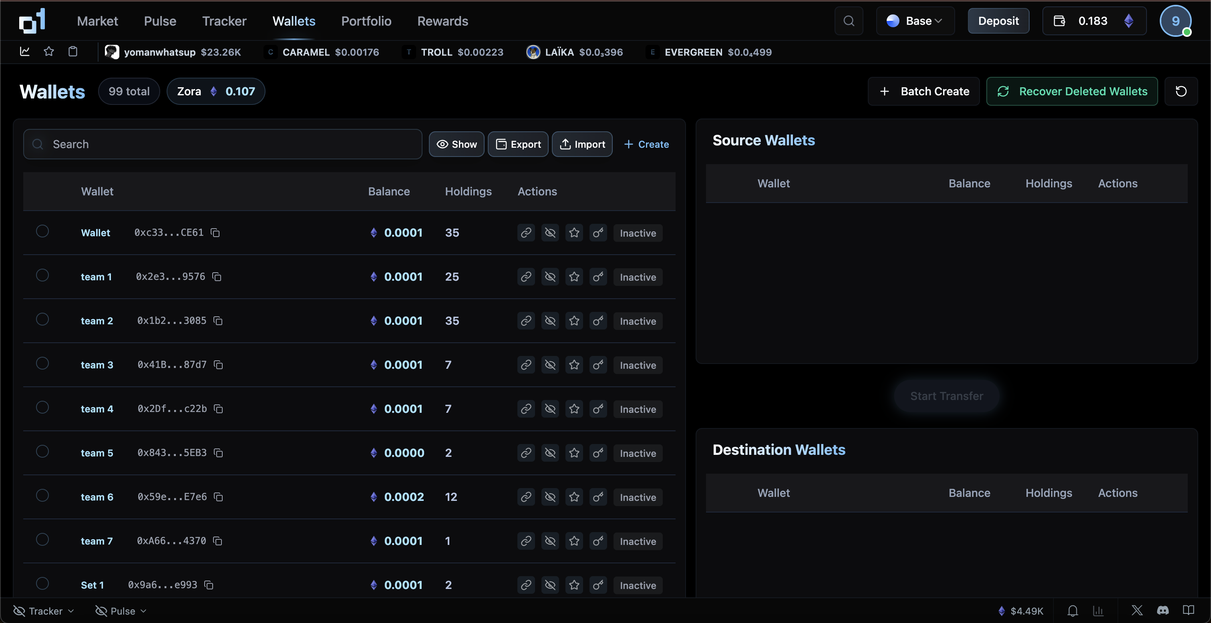Click the key icon for team 3
Viewport: 1211px width, 623px height.
click(598, 365)
